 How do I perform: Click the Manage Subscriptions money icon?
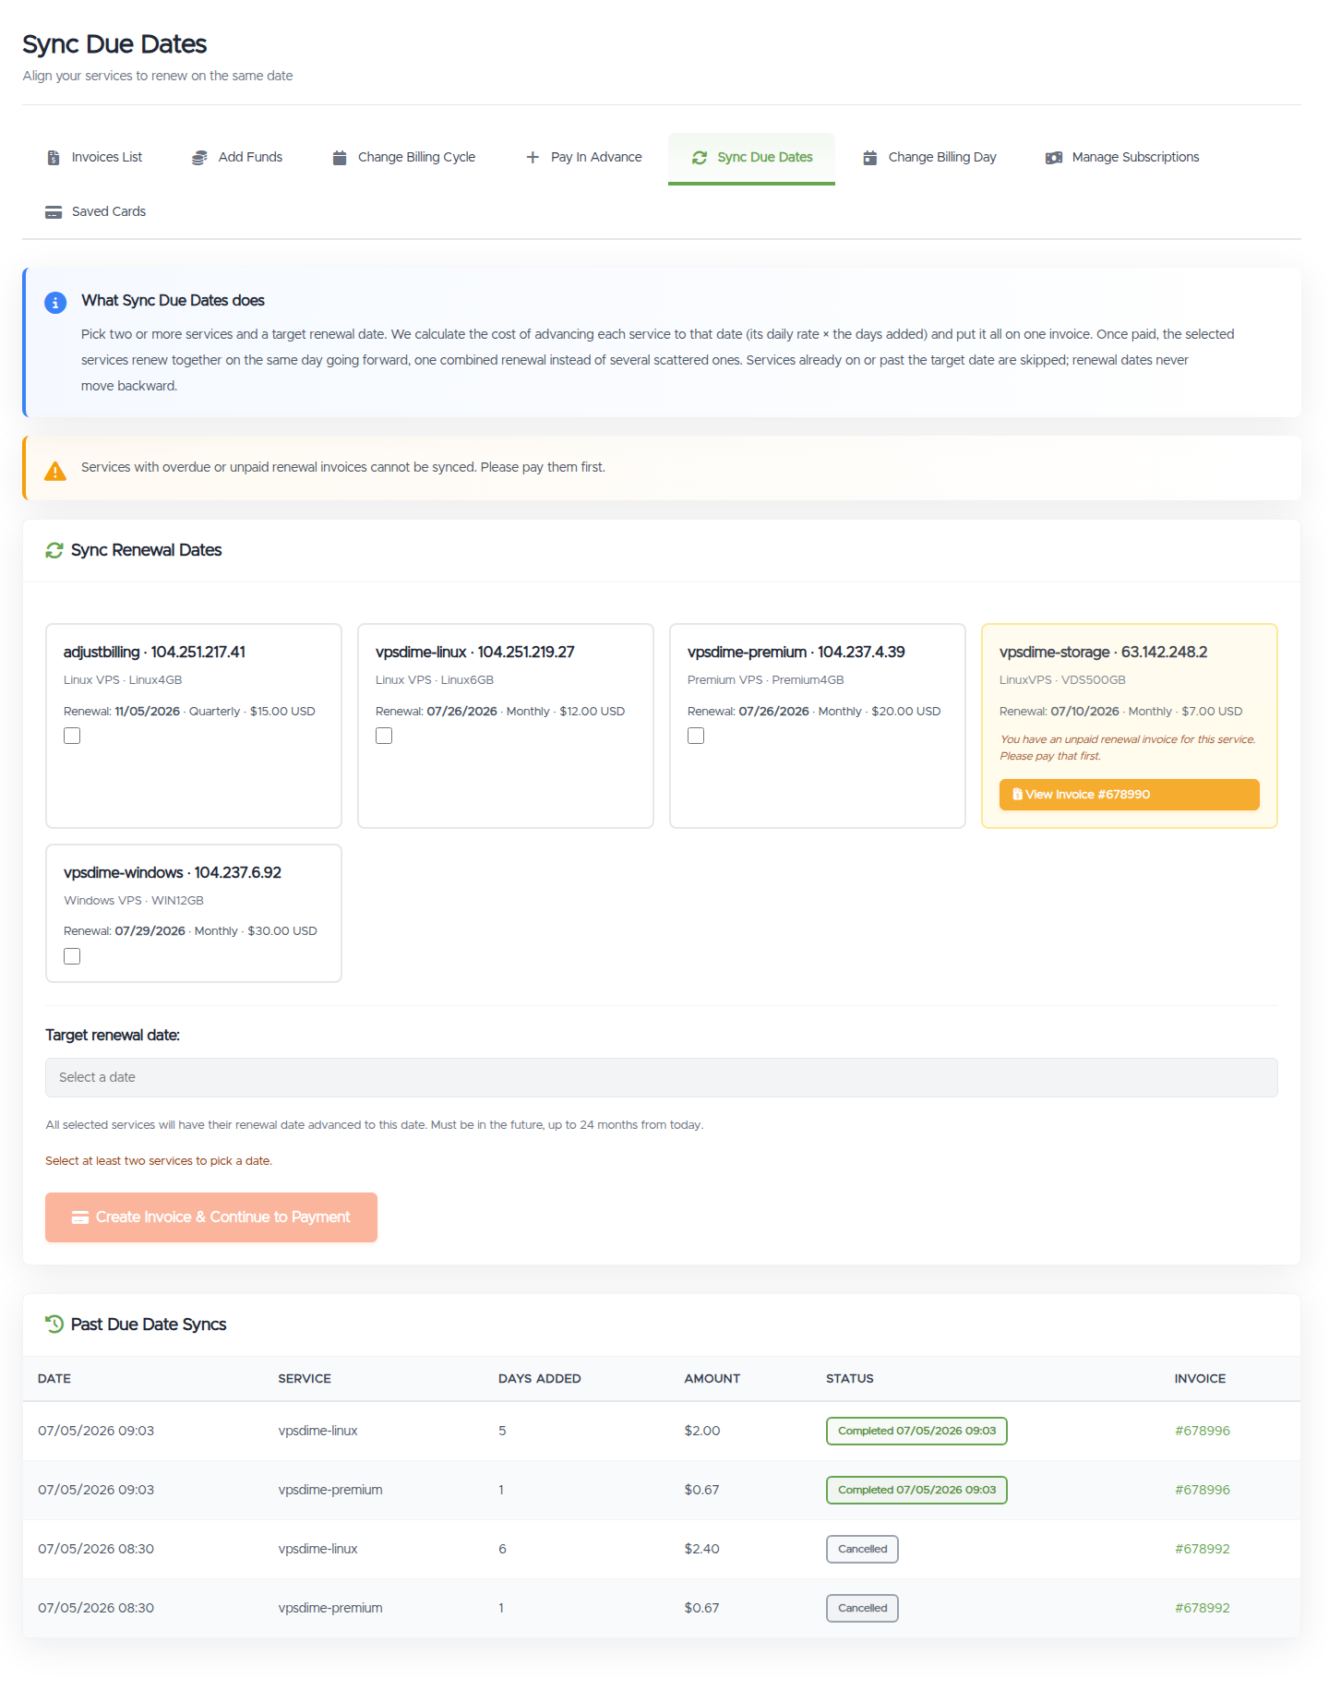(x=1054, y=158)
